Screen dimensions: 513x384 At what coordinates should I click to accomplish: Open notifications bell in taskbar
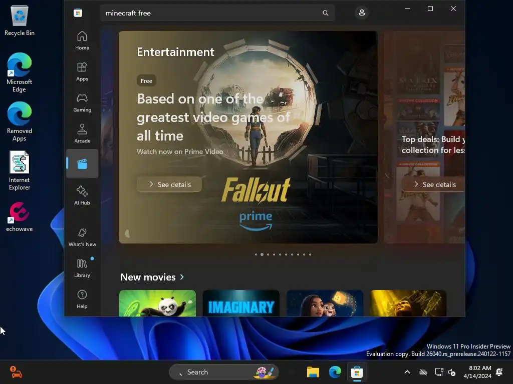pyautogui.click(x=499, y=372)
